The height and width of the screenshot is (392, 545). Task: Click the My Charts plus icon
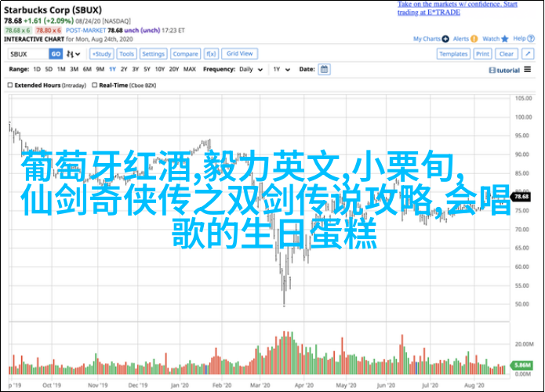(x=445, y=39)
